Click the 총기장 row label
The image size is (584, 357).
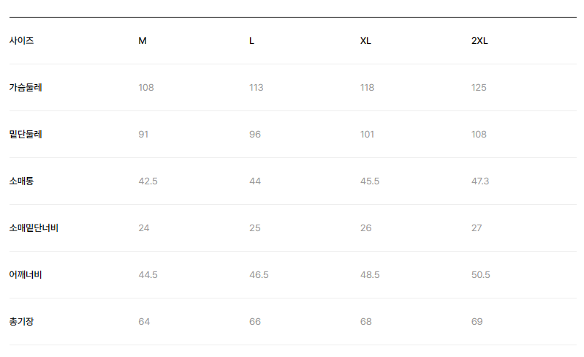click(21, 322)
